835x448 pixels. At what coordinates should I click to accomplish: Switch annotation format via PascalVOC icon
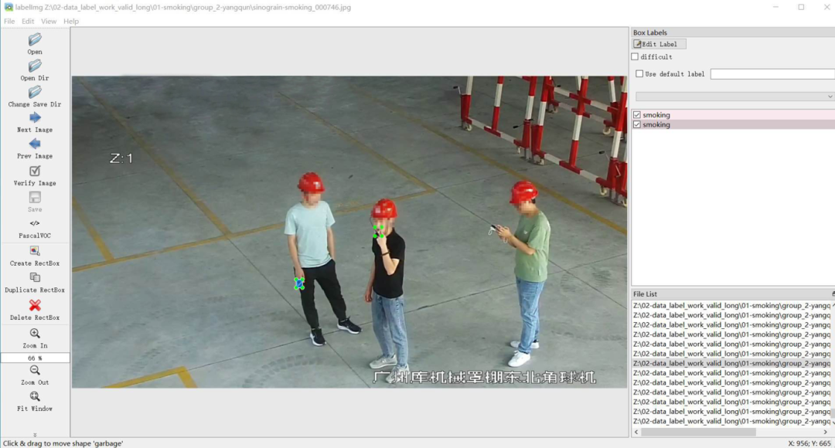35,223
